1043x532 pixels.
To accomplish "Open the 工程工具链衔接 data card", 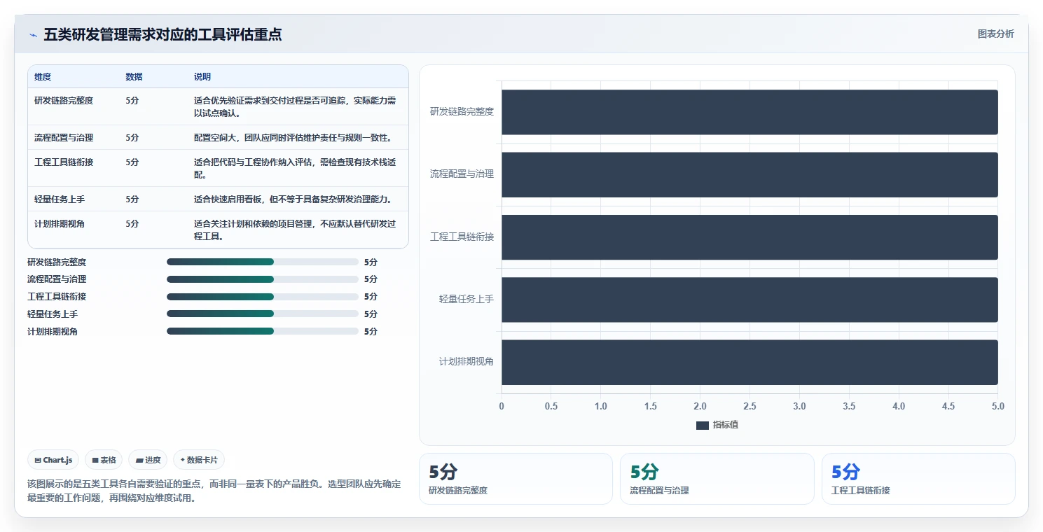I will [x=918, y=479].
